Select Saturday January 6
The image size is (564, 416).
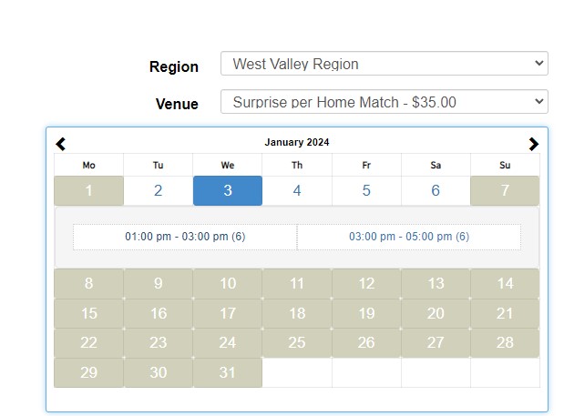coord(436,191)
